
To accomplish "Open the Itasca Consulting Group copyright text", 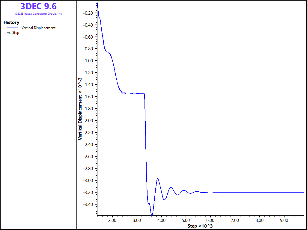I will pyautogui.click(x=38, y=14).
